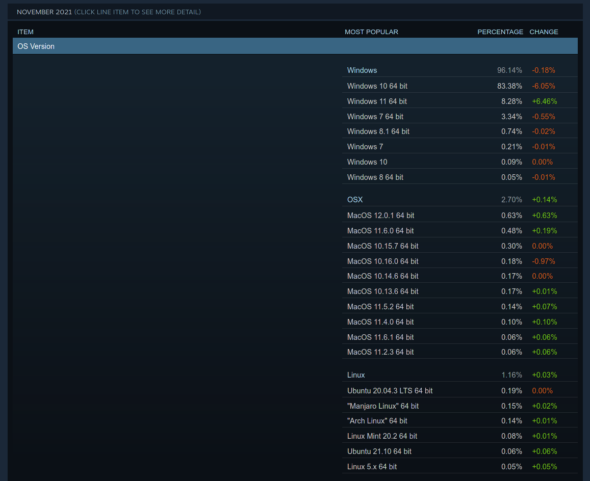Click the CHANGE column header
Viewport: 590px width, 481px height.
point(544,32)
